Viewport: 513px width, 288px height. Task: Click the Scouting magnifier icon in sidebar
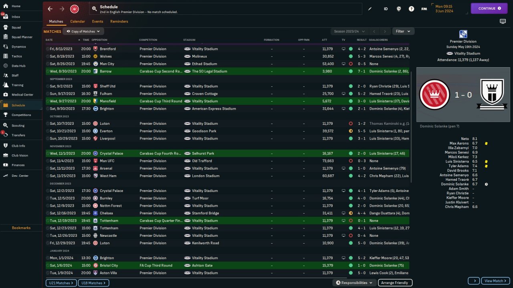click(6, 125)
